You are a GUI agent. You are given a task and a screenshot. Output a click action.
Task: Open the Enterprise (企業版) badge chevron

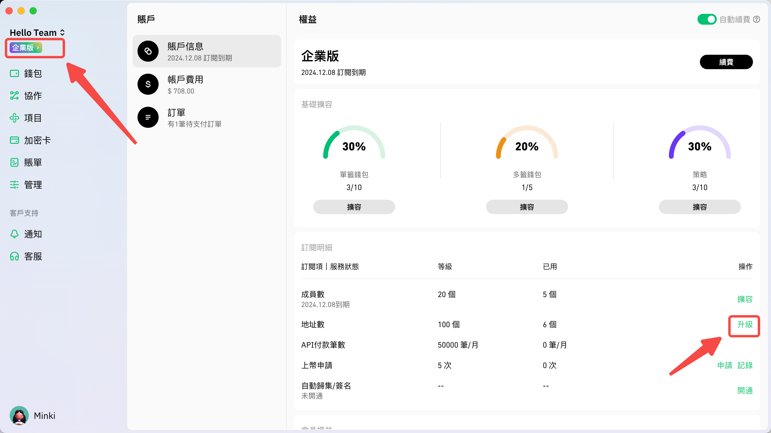click(x=38, y=48)
